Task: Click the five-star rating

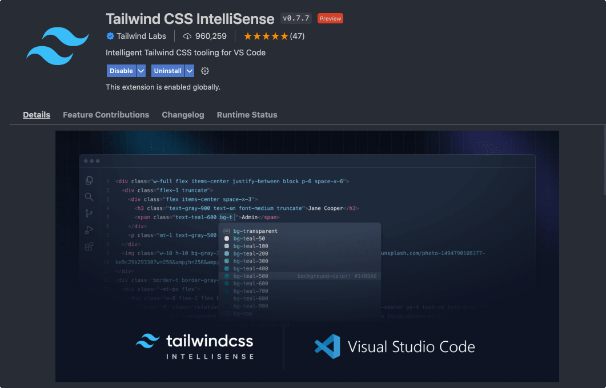Action: (x=266, y=37)
